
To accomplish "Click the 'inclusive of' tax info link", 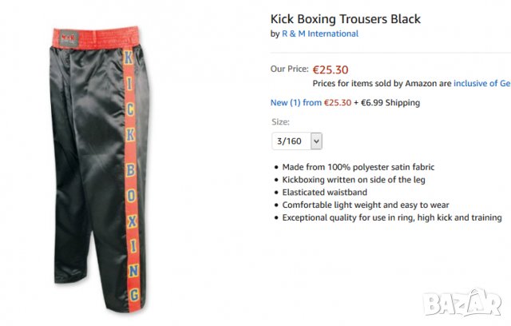I will coord(481,82).
